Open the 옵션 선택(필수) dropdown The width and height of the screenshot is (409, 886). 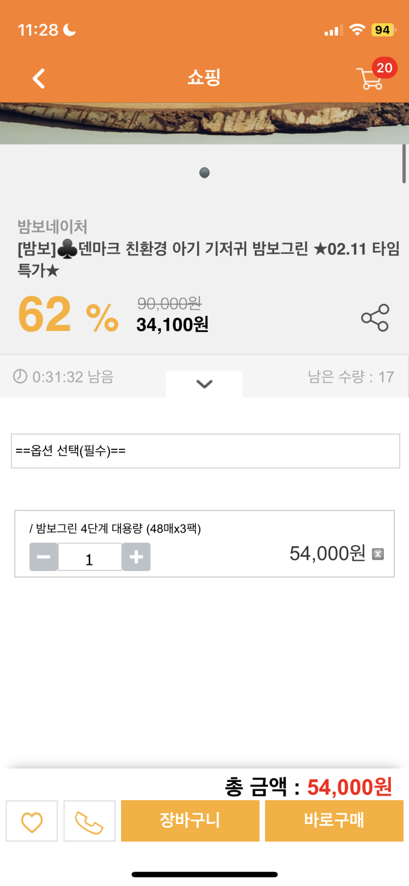click(205, 451)
